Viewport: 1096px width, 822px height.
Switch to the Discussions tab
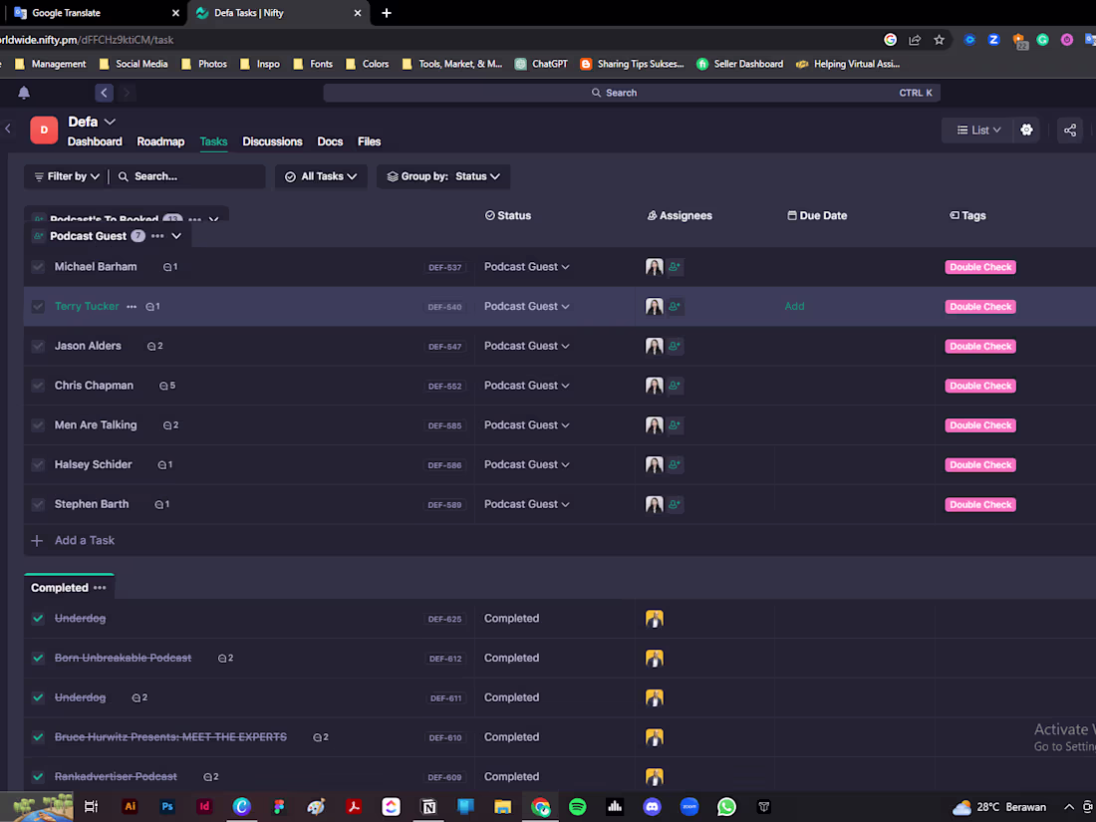pos(273,141)
